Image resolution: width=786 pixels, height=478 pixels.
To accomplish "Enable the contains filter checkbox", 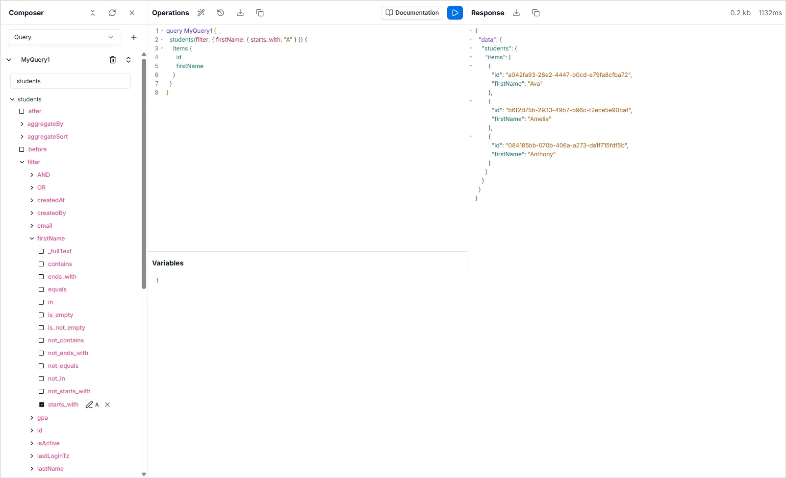I will coord(42,264).
